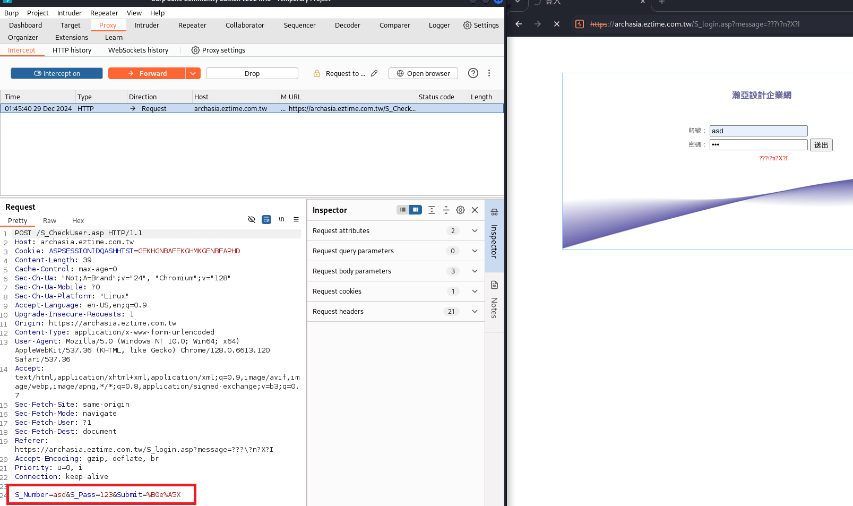
Task: Click the Request to lock icon
Action: pos(317,73)
